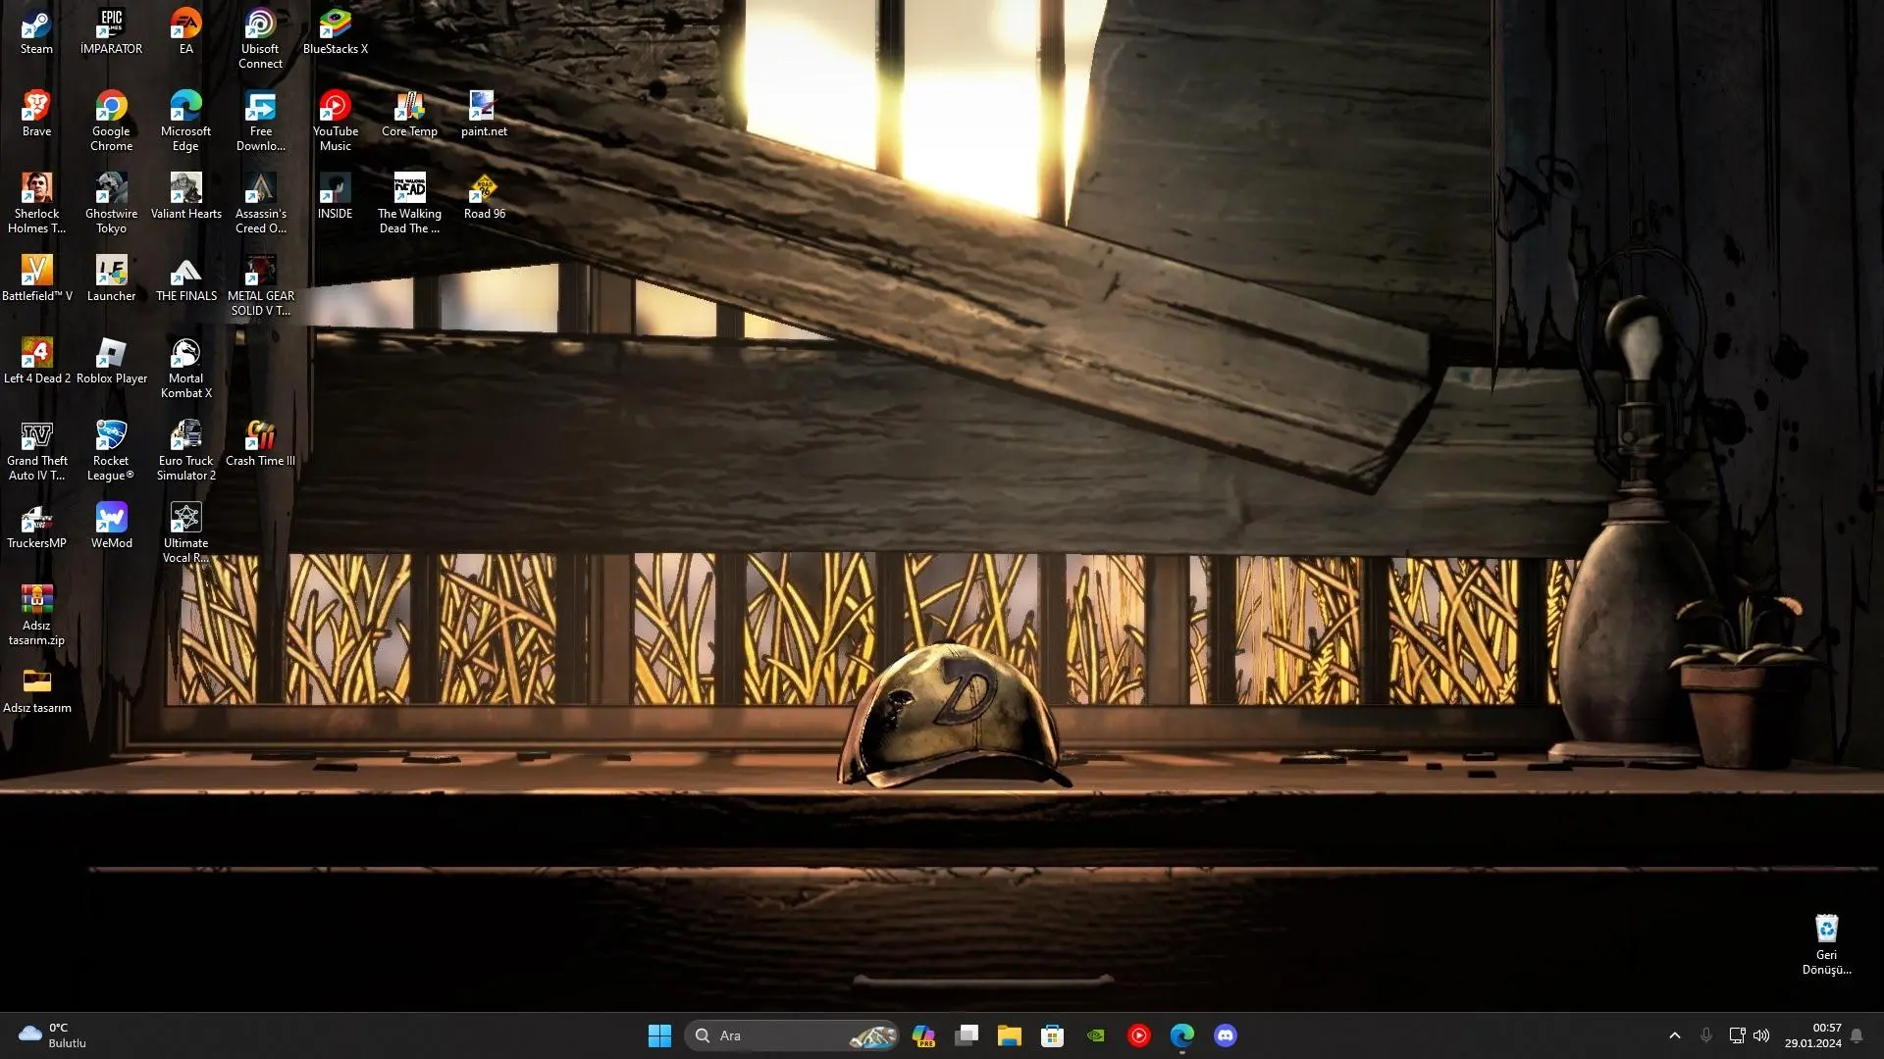Open Copilot preview from the taskbar

(x=923, y=1035)
